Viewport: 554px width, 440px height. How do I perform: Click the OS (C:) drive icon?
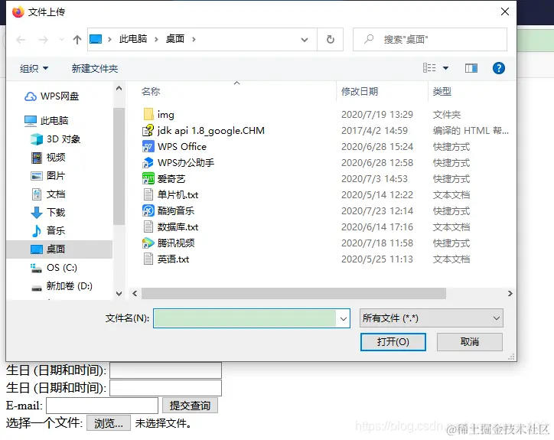pyautogui.click(x=36, y=268)
